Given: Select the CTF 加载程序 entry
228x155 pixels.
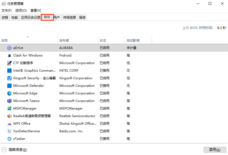Looking at the screenshot, I should point(23,63).
